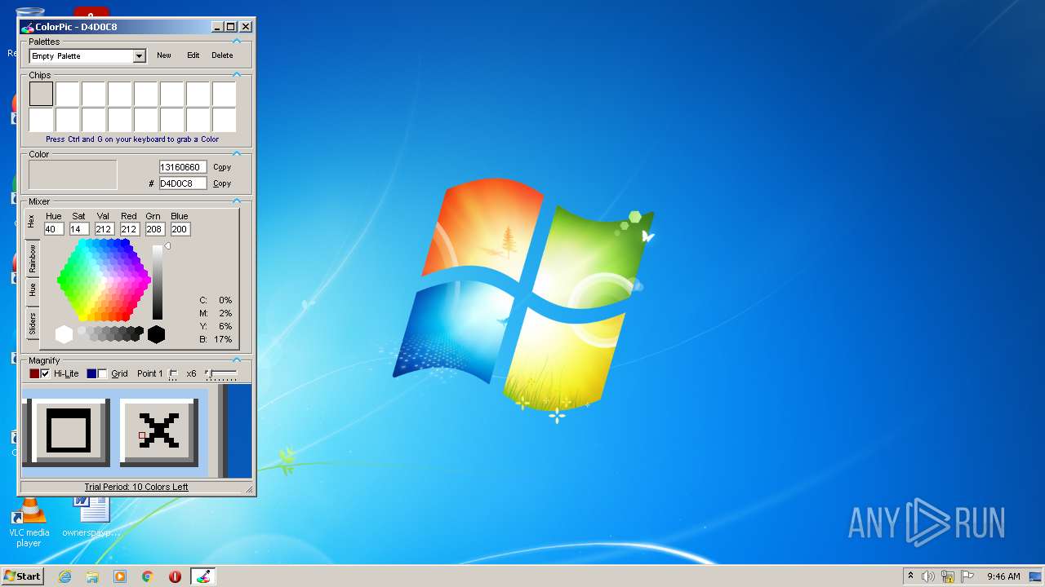The width and height of the screenshot is (1045, 587).
Task: Adjust the magnification zoom slider
Action: [221, 374]
